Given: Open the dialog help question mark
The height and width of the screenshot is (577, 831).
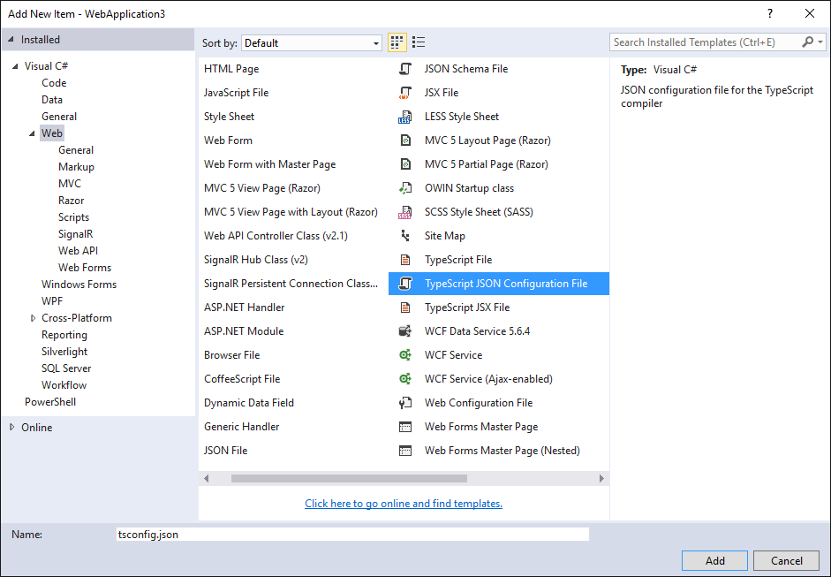Looking at the screenshot, I should pos(769,13).
